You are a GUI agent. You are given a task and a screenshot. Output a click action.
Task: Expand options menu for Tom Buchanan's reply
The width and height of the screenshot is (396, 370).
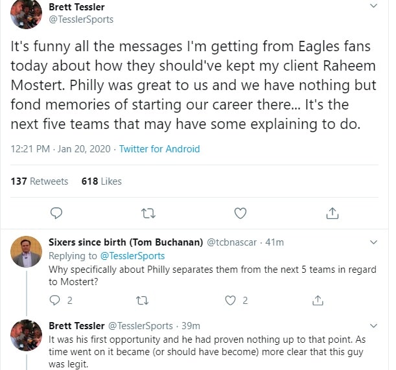point(373,242)
